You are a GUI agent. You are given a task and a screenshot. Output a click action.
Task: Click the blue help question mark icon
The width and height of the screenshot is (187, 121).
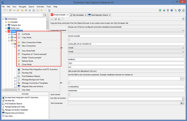(183, 19)
